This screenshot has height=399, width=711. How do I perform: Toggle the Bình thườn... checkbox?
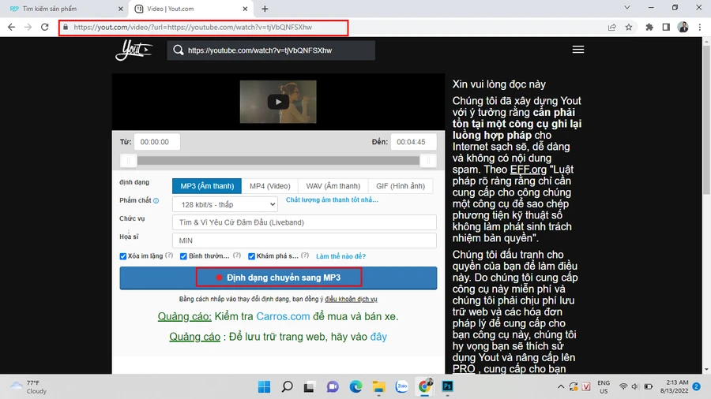point(183,256)
